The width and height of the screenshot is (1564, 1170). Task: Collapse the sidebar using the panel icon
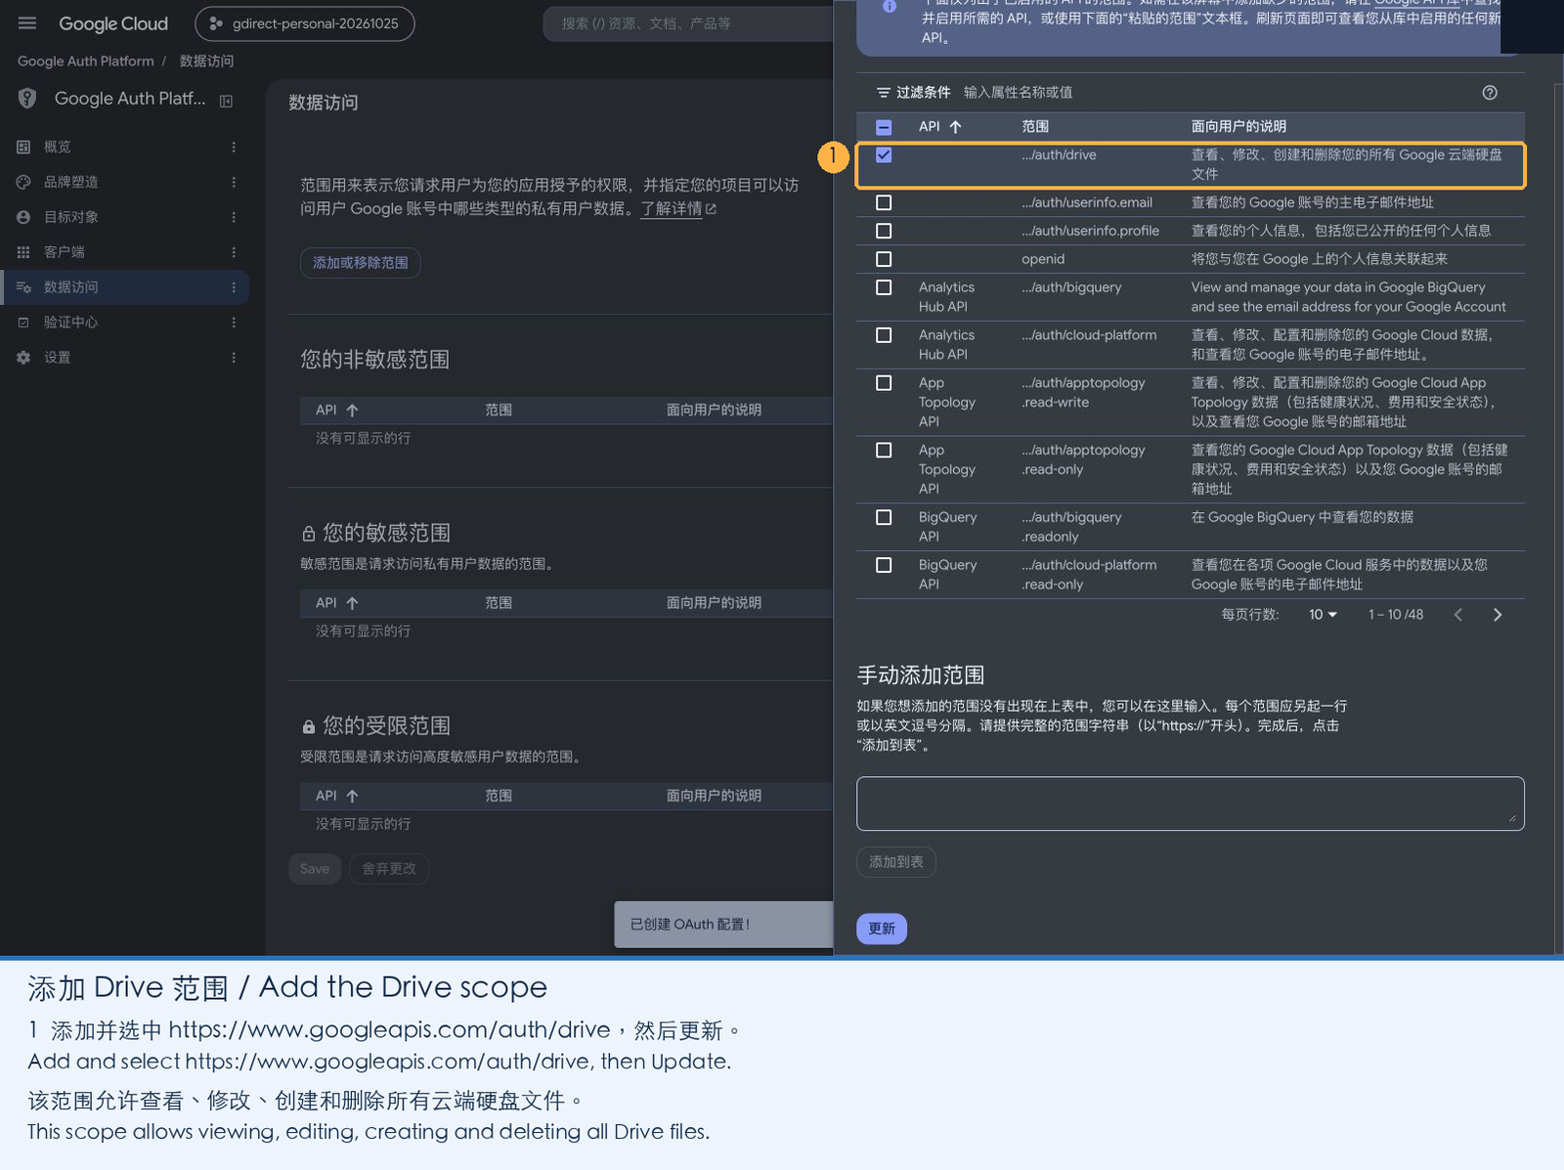click(226, 101)
